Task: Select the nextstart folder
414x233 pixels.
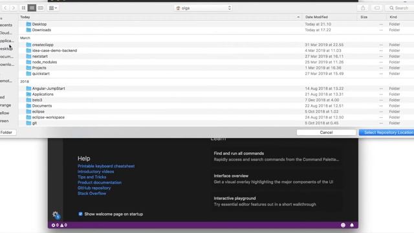Action: 217,56
